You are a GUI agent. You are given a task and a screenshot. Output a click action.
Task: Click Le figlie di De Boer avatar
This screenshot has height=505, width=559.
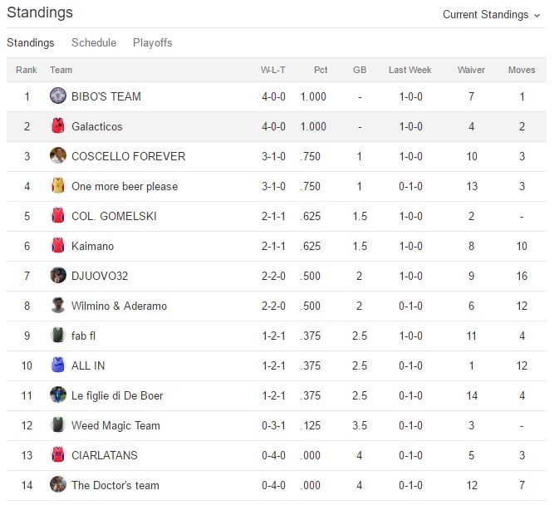coord(58,395)
